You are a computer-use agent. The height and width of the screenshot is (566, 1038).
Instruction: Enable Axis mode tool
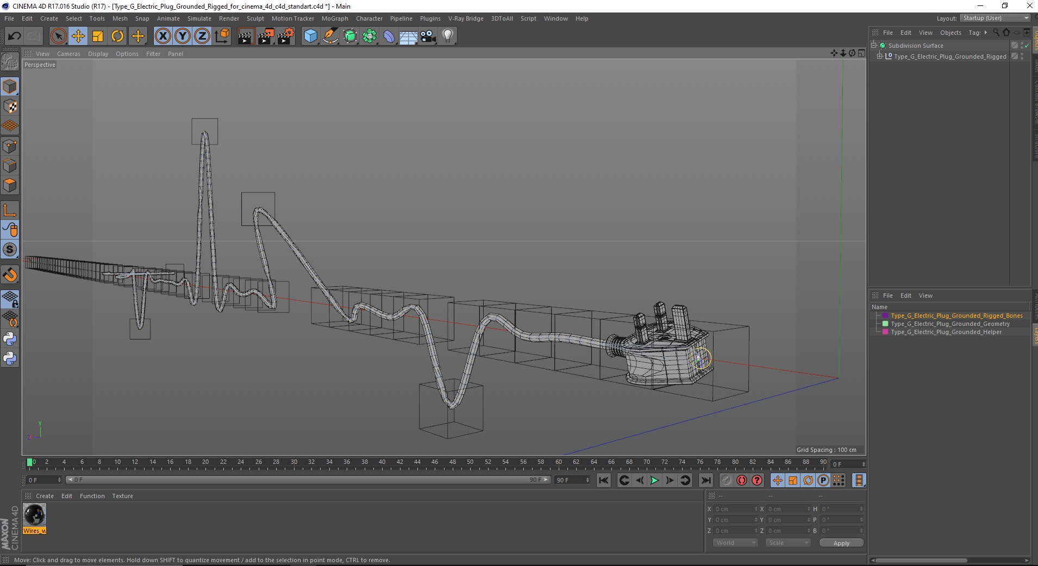pyautogui.click(x=10, y=210)
